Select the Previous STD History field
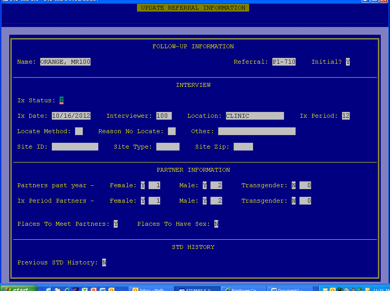This screenshot has height=291, width=390. [x=104, y=262]
